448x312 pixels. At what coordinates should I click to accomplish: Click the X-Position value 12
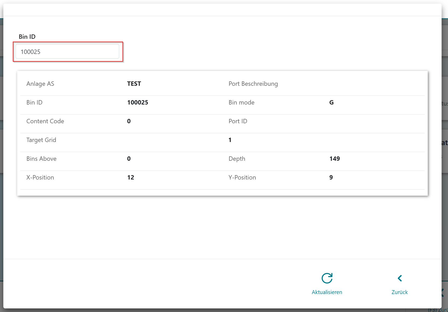[x=130, y=177]
